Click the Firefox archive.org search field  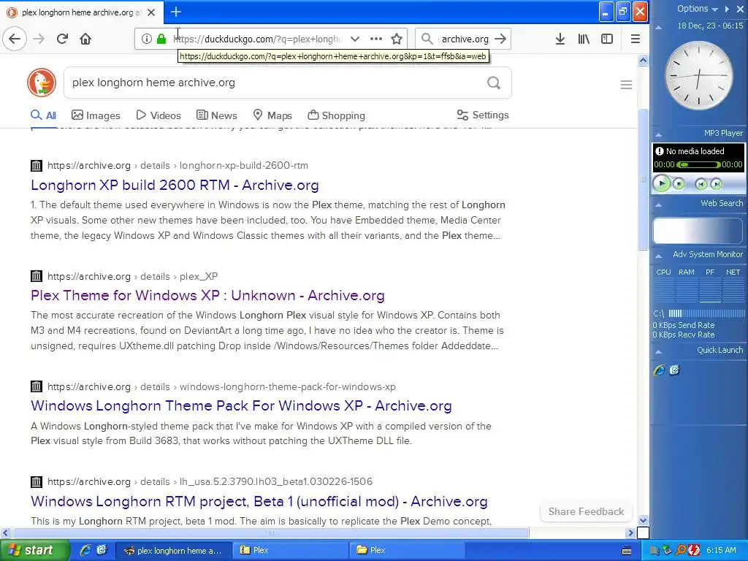pyautogui.click(x=465, y=39)
